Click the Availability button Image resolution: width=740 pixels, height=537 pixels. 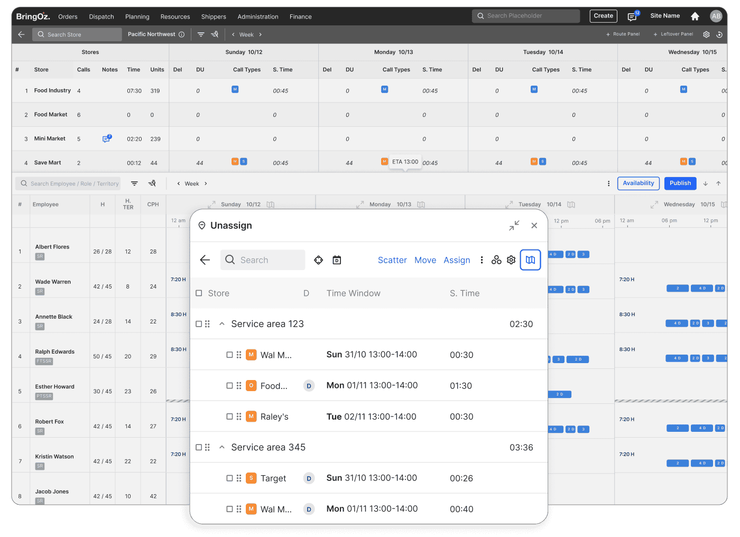click(639, 183)
